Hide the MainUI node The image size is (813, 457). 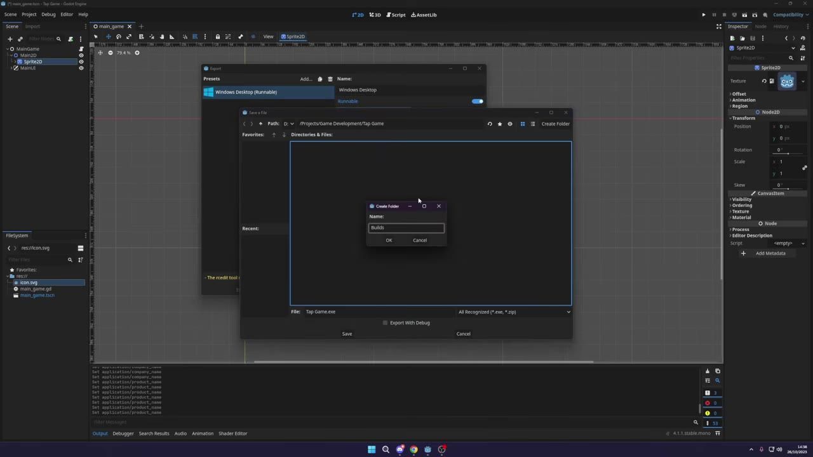coord(81,68)
